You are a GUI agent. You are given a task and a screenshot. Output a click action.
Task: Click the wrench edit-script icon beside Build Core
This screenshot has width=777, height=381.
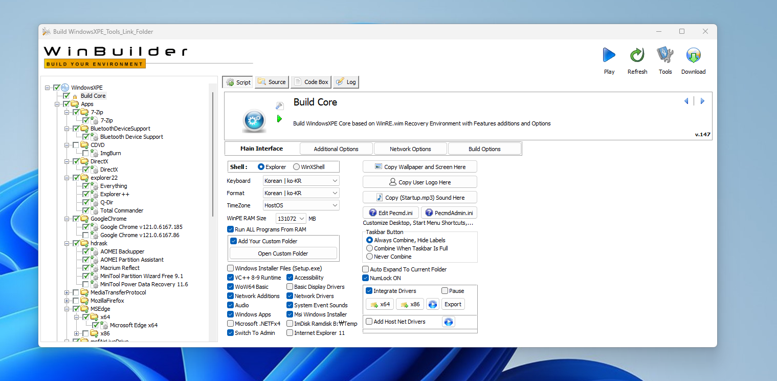(x=279, y=106)
